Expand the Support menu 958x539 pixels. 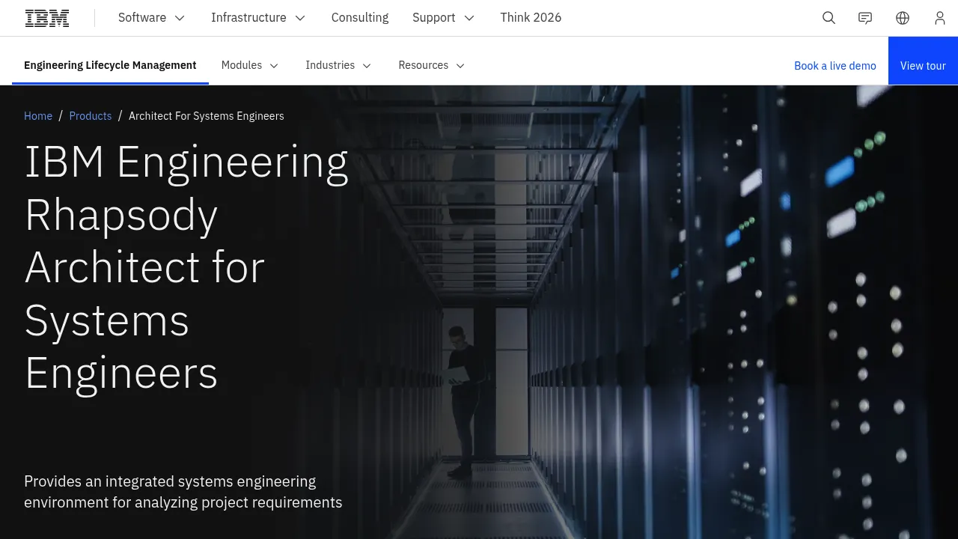[x=444, y=18]
